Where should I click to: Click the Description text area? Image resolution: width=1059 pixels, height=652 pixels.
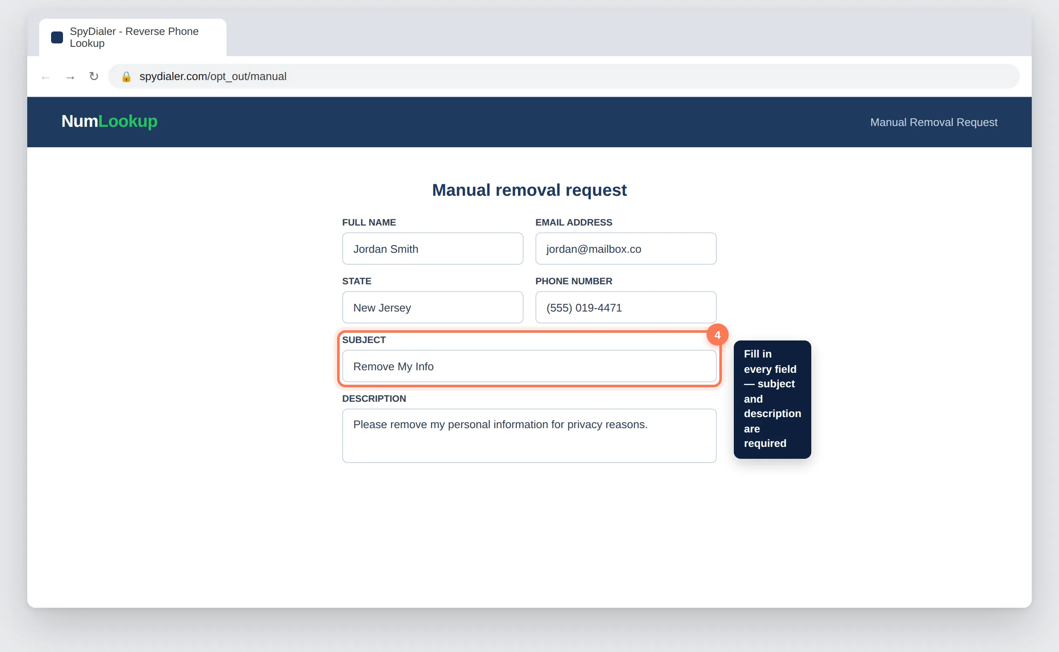coord(529,436)
